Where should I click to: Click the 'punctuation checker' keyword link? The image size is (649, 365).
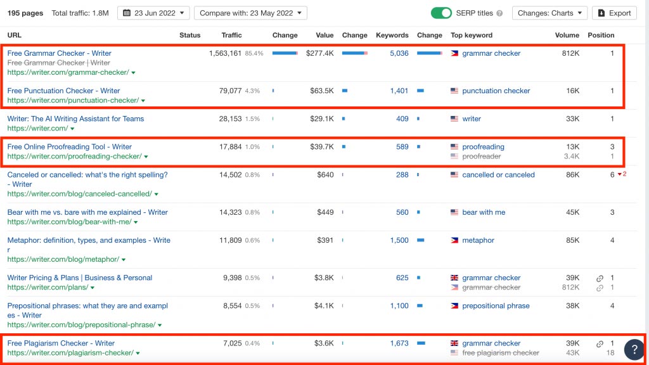(x=496, y=91)
